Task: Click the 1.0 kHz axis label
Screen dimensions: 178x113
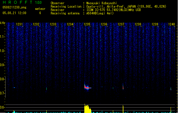Action: tap(2, 51)
